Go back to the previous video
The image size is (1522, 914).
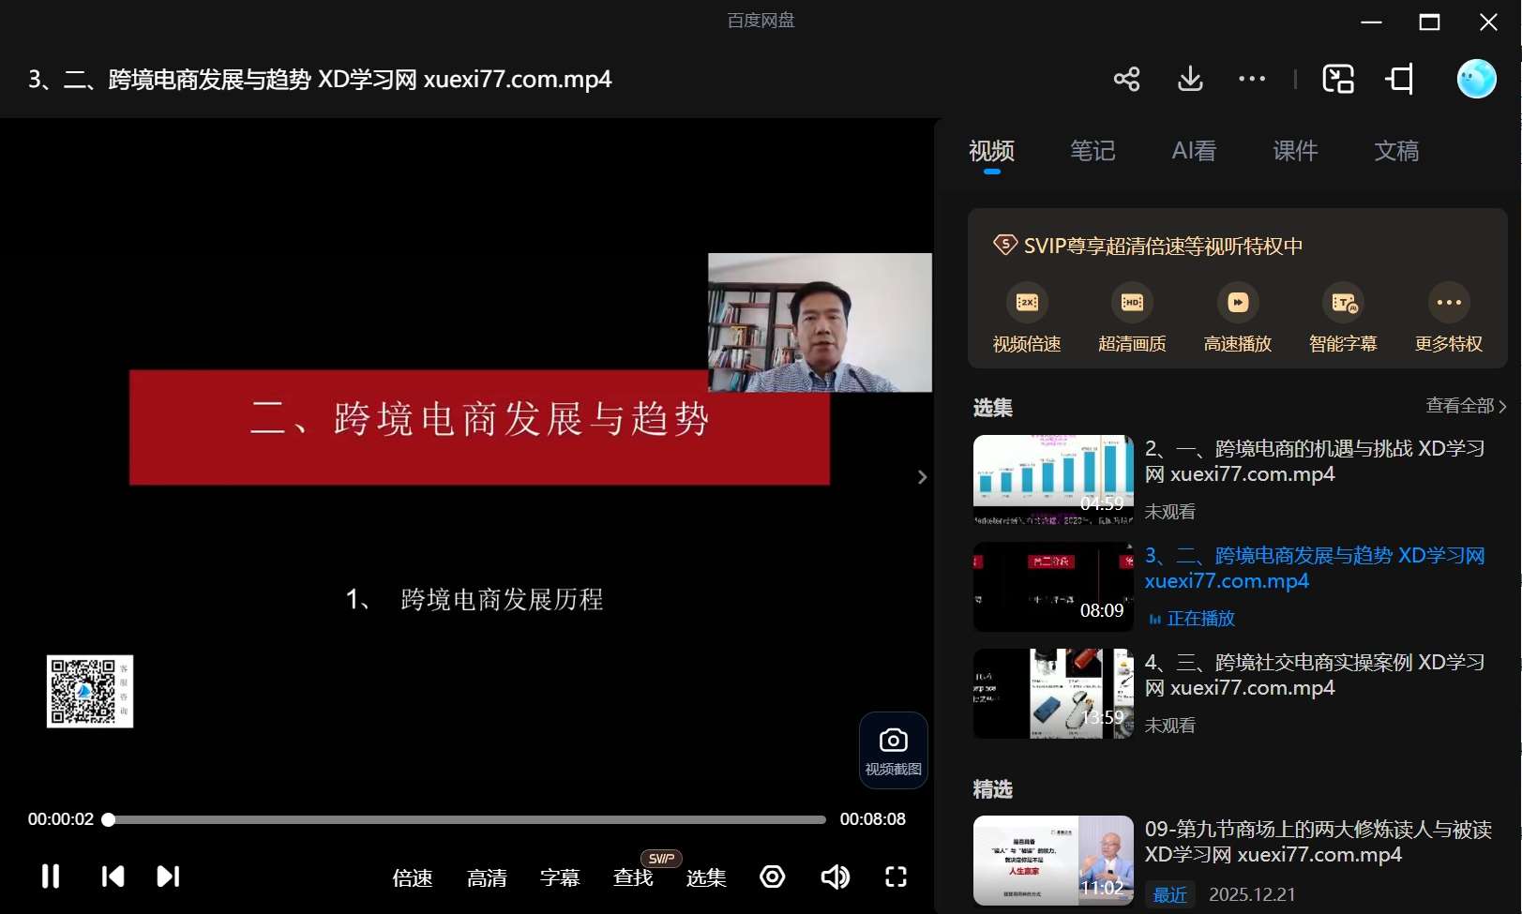click(x=113, y=877)
